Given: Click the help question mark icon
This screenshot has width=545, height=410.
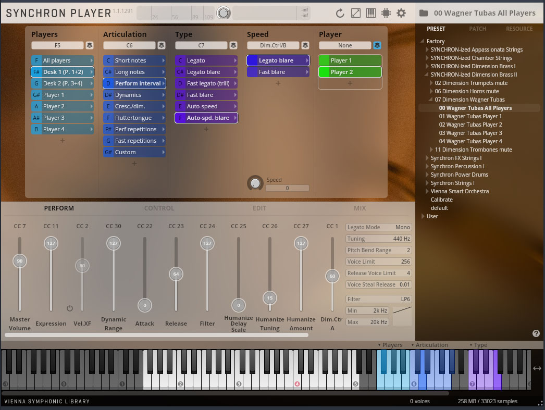Looking at the screenshot, I should click(536, 333).
